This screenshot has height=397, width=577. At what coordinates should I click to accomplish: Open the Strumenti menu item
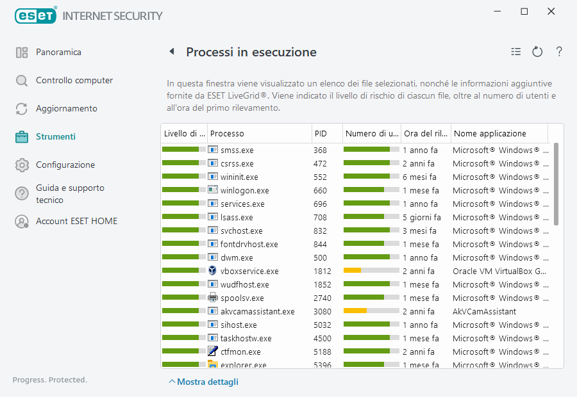55,136
